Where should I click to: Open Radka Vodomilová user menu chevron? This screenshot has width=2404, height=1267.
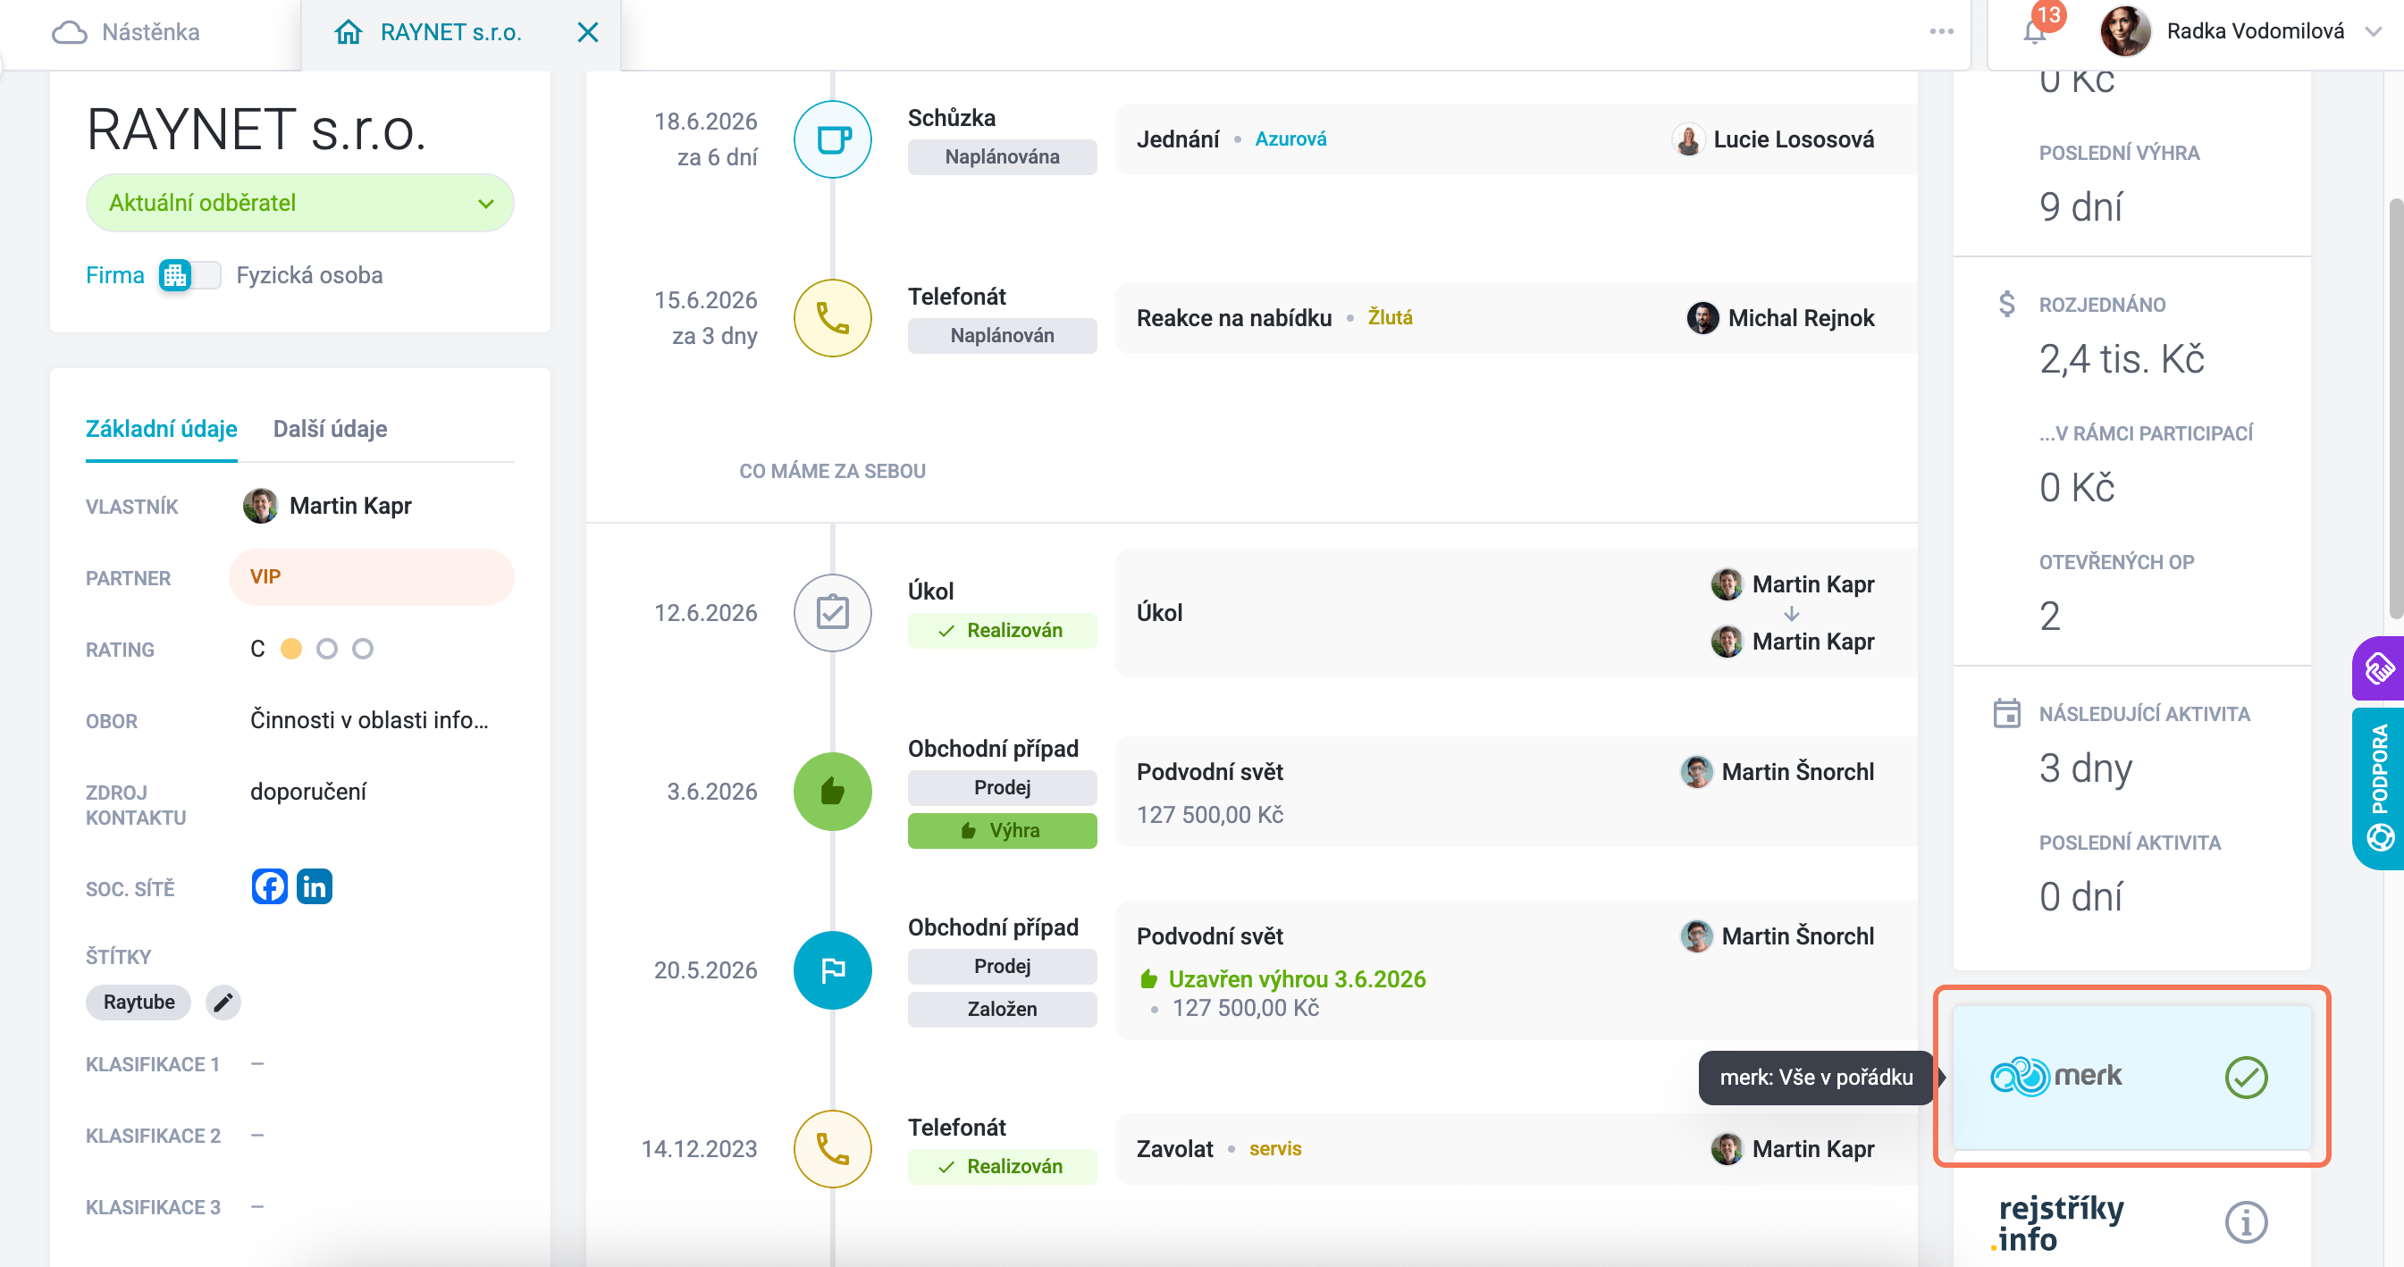point(2375,32)
